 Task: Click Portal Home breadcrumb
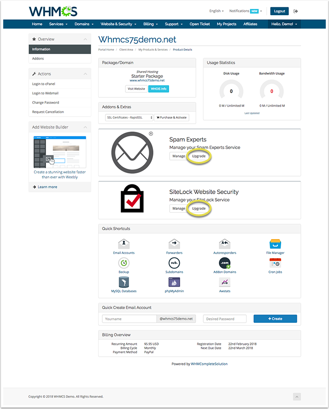pos(106,49)
